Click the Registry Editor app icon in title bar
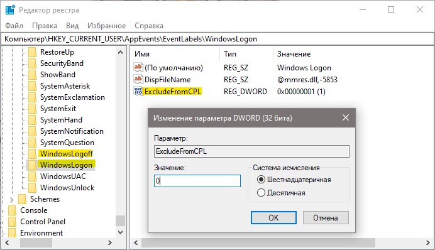 click(10, 9)
